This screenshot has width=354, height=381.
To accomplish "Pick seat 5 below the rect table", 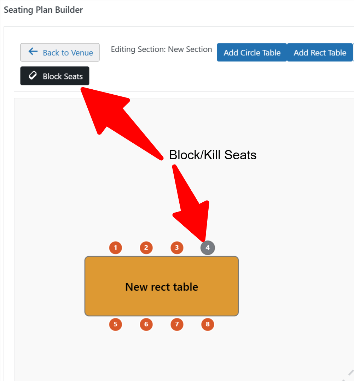I will point(115,324).
